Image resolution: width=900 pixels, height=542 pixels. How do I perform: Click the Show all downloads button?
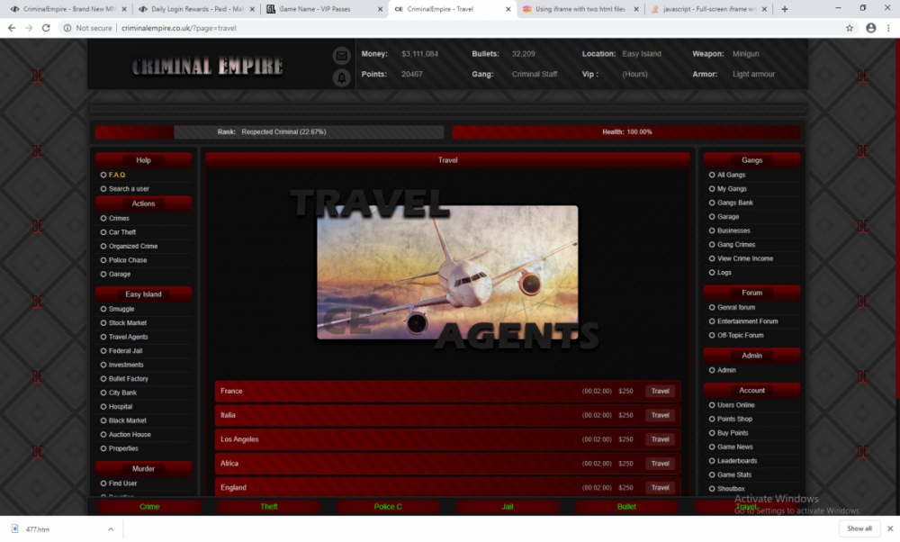click(x=859, y=528)
